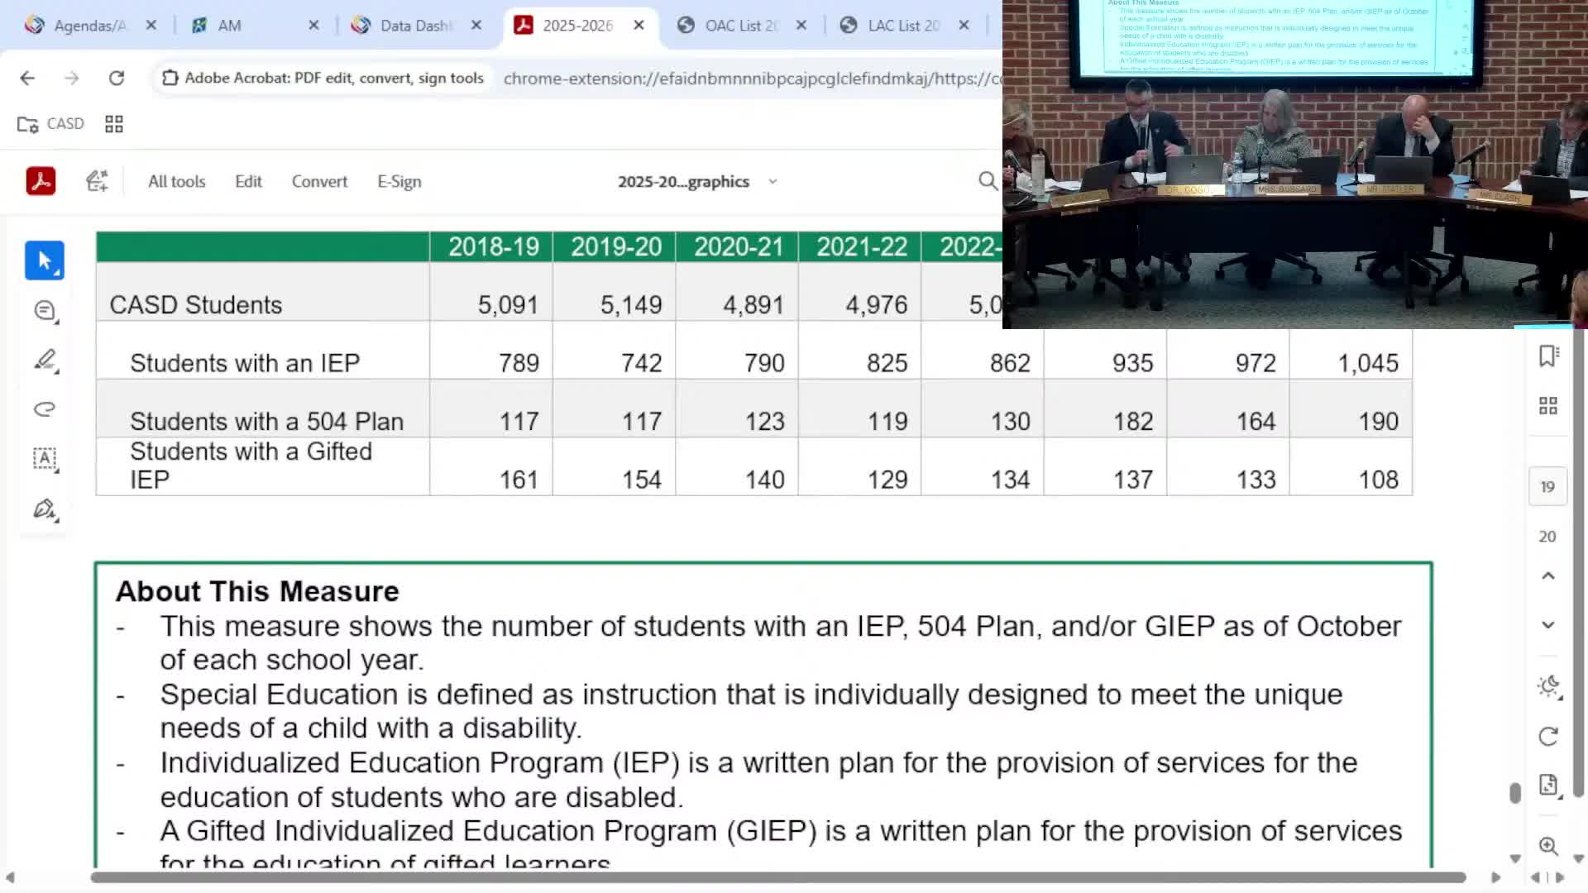This screenshot has width=1588, height=893.
Task: Open the zoom magnifier control
Action: point(1548,846)
